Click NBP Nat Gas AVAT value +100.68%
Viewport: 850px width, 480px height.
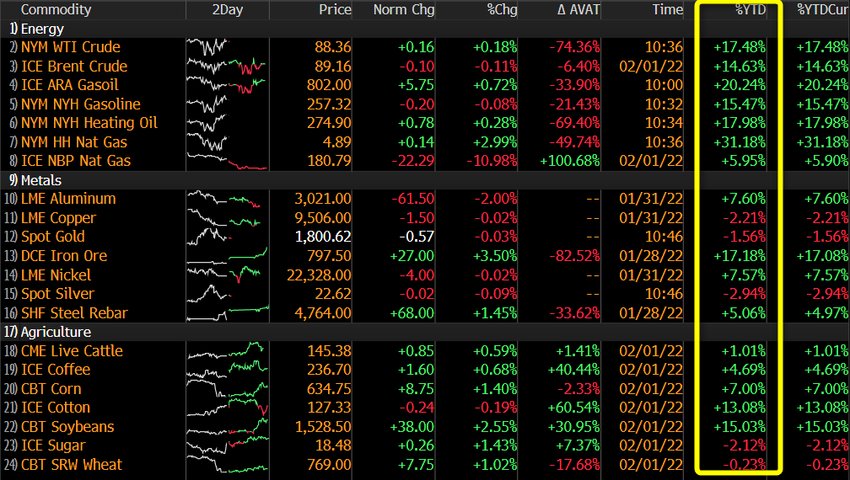tap(570, 161)
